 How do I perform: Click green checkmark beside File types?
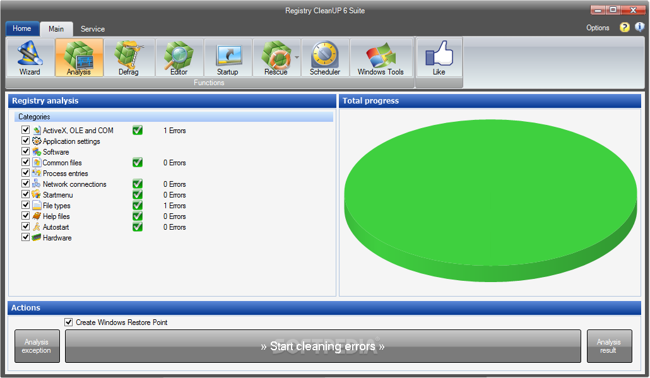[x=138, y=206]
